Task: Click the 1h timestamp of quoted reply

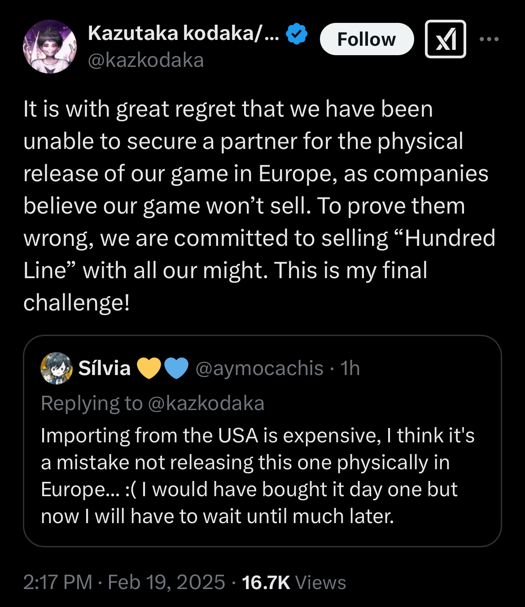Action: click(x=350, y=368)
